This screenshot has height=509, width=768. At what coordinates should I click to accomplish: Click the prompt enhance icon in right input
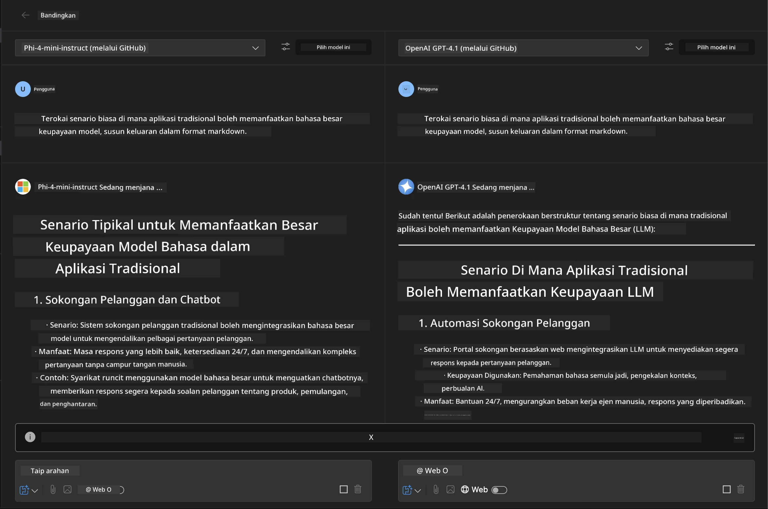(x=407, y=490)
